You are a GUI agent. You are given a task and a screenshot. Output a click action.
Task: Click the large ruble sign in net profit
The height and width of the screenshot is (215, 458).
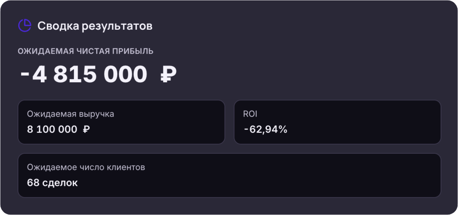[168, 74]
